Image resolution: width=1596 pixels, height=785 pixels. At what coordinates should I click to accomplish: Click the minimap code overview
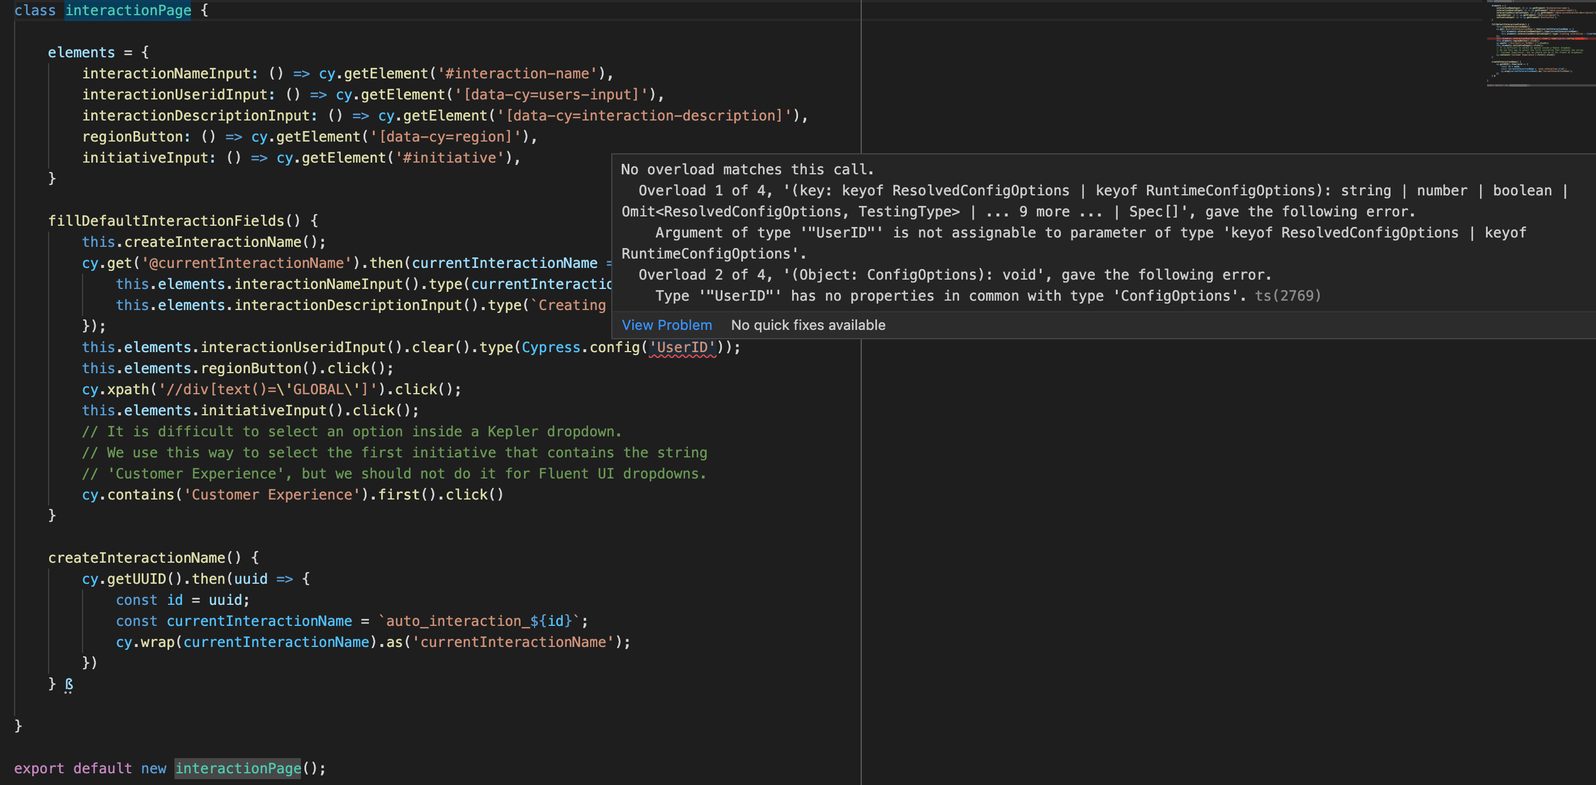[x=1540, y=43]
